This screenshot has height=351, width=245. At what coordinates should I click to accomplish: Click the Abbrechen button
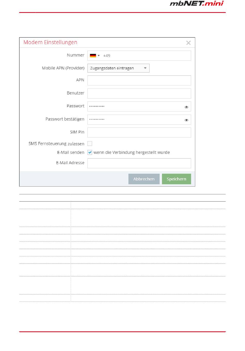pos(144,179)
